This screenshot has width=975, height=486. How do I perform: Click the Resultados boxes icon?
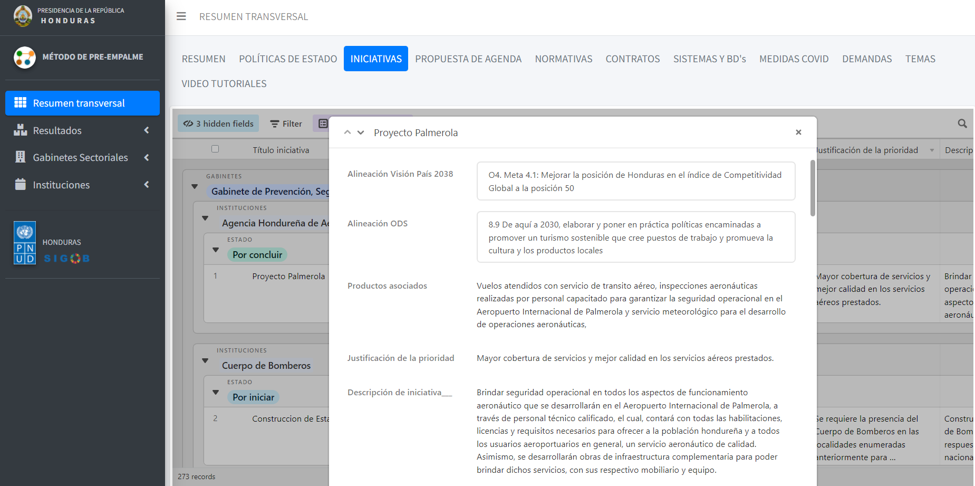(20, 130)
